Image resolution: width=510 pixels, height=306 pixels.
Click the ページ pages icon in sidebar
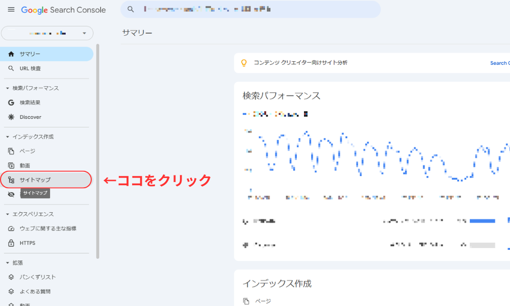(11, 151)
